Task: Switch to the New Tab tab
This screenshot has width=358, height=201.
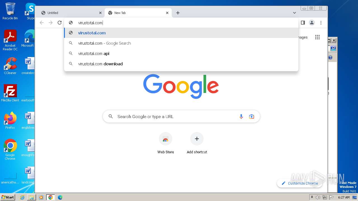Action: (x=138, y=13)
